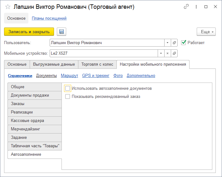The height and width of the screenshot is (177, 222).
Task: Add this form to favorites with star icon
Action: point(8,7)
